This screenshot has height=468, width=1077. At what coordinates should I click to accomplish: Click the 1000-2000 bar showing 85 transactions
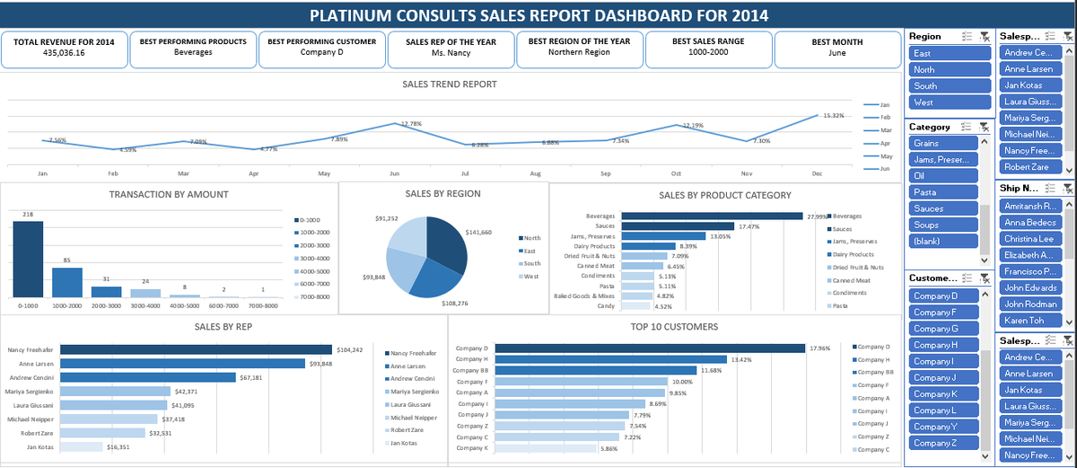(67, 282)
